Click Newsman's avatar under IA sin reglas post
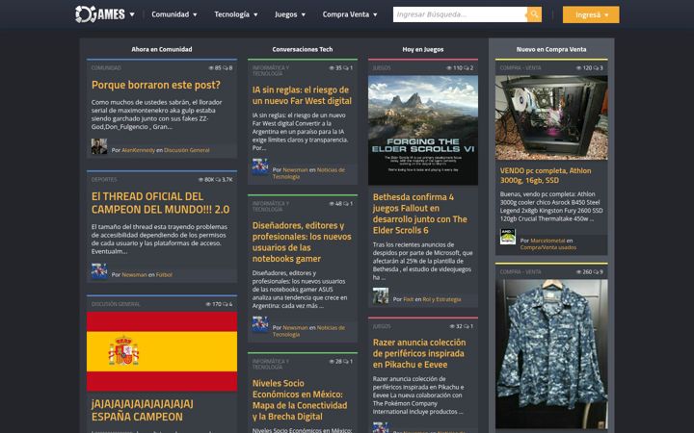The height and width of the screenshot is (433, 694). (x=260, y=166)
